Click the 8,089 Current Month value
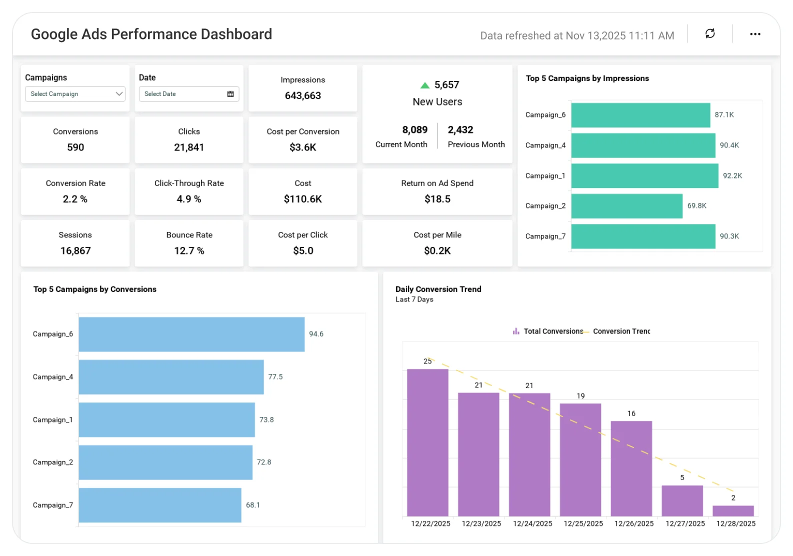The height and width of the screenshot is (556, 793). (x=415, y=130)
